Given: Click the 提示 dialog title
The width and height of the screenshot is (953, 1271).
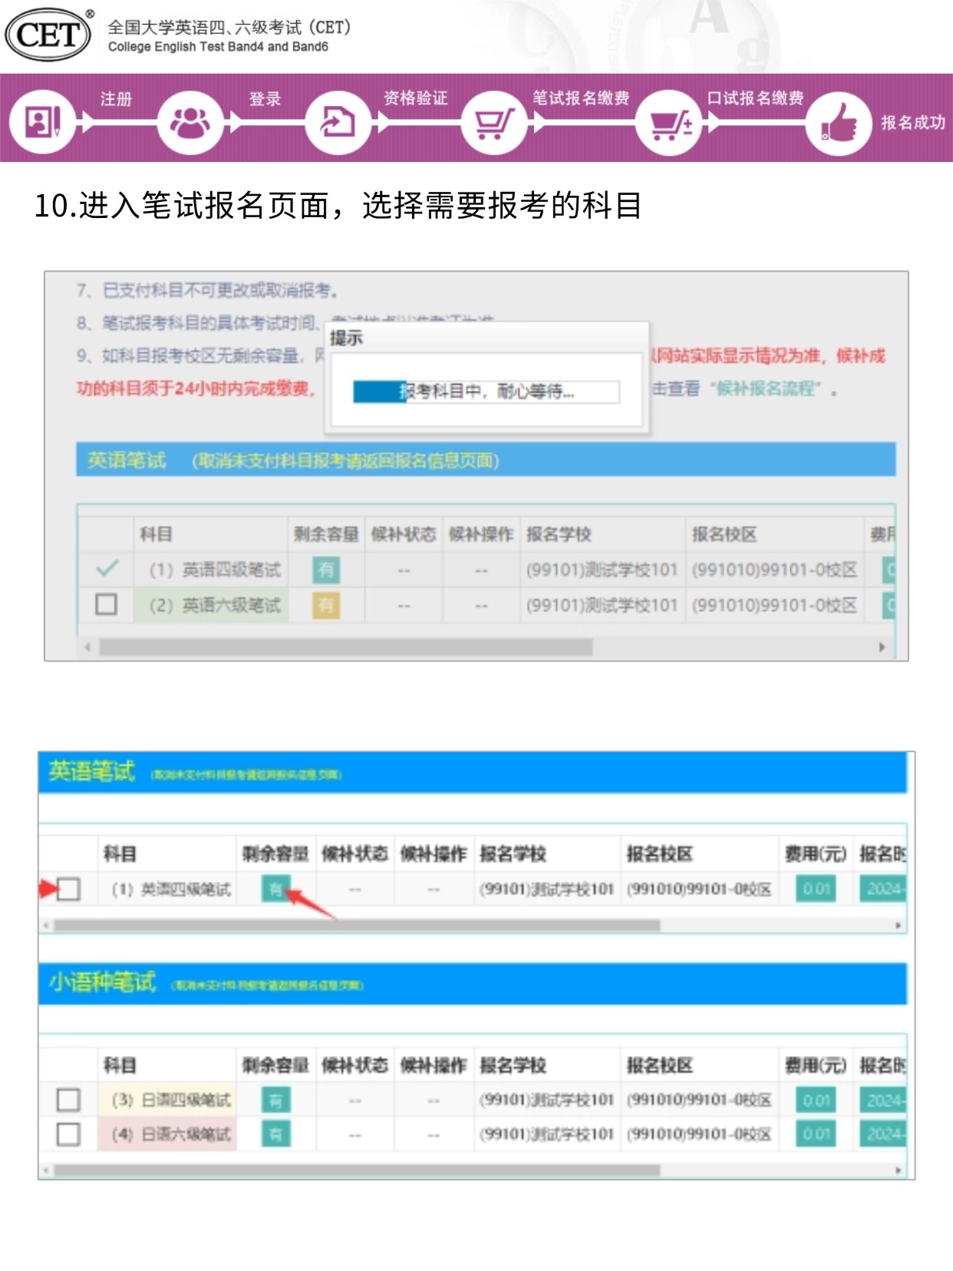Looking at the screenshot, I should pyautogui.click(x=347, y=338).
